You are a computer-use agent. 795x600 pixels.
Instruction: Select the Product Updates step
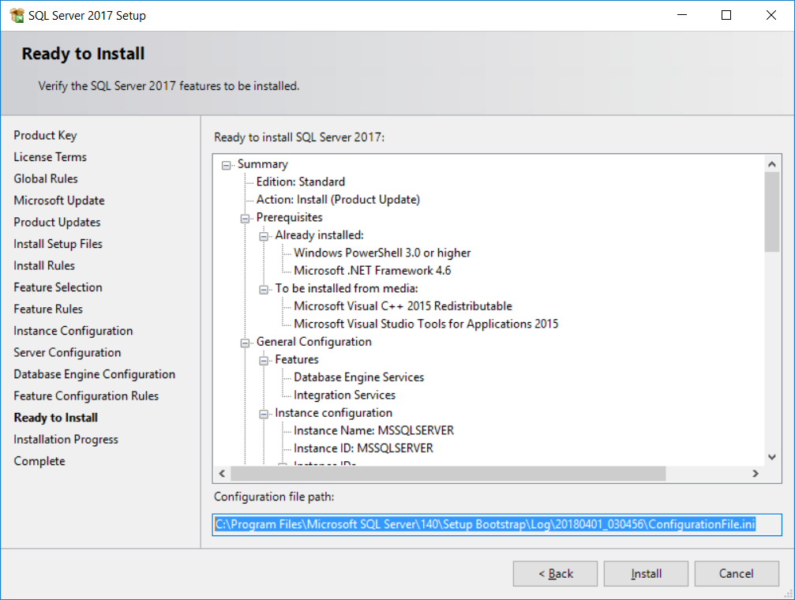(x=57, y=222)
